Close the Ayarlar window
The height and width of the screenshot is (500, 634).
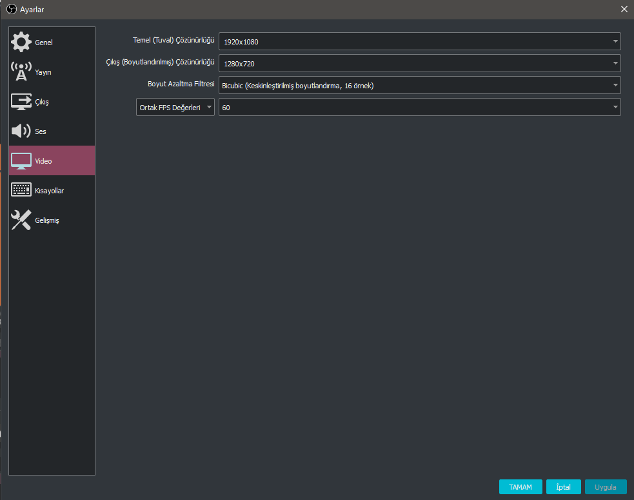[624, 9]
